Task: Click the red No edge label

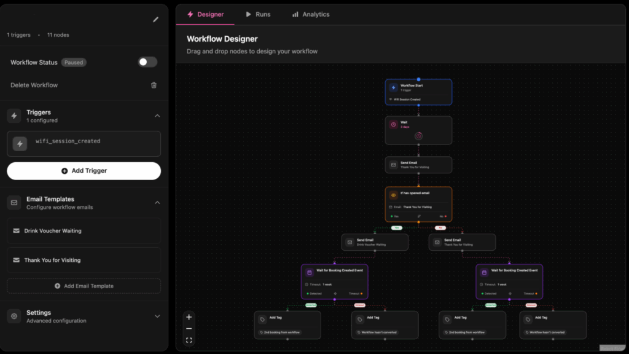Action: coord(440,228)
